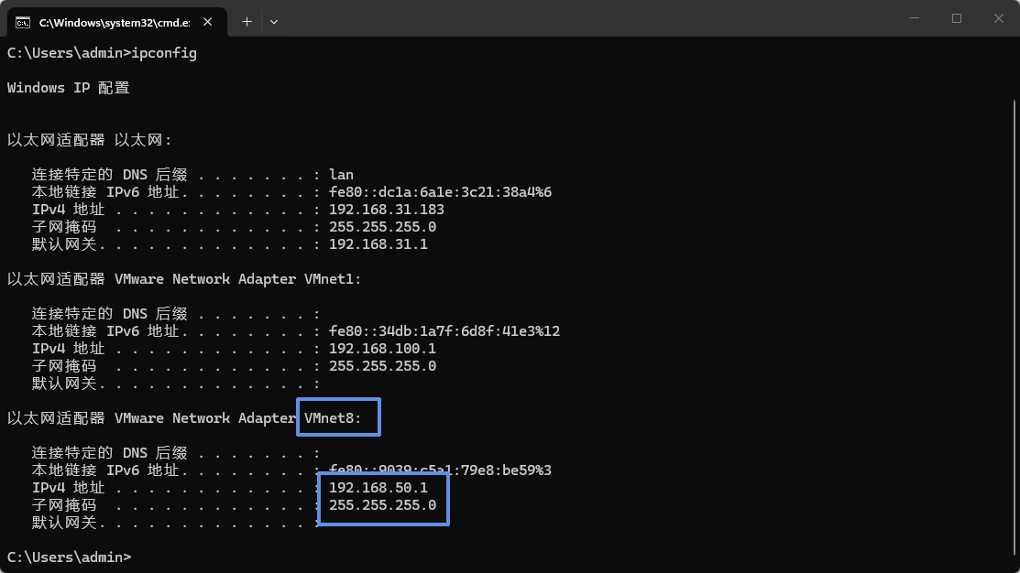1020x573 pixels.
Task: Click the typed ipconfig command text
Action: (164, 53)
